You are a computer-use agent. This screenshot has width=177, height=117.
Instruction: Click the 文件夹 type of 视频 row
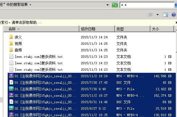coord(122,44)
